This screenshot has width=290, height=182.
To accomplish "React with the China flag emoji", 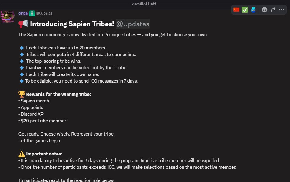I will point(236,10).
